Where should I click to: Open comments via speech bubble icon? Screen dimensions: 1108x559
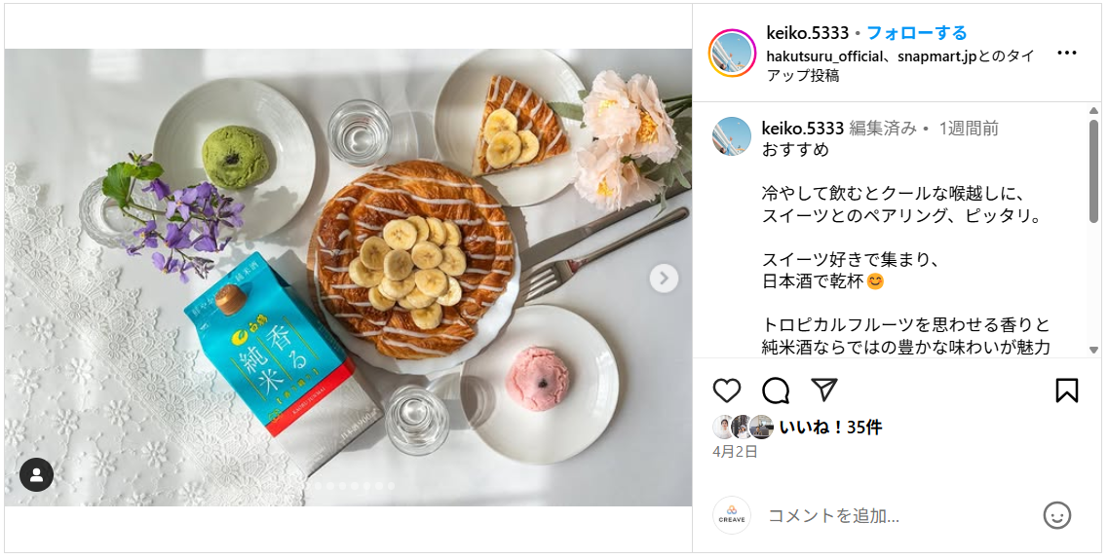pos(775,391)
